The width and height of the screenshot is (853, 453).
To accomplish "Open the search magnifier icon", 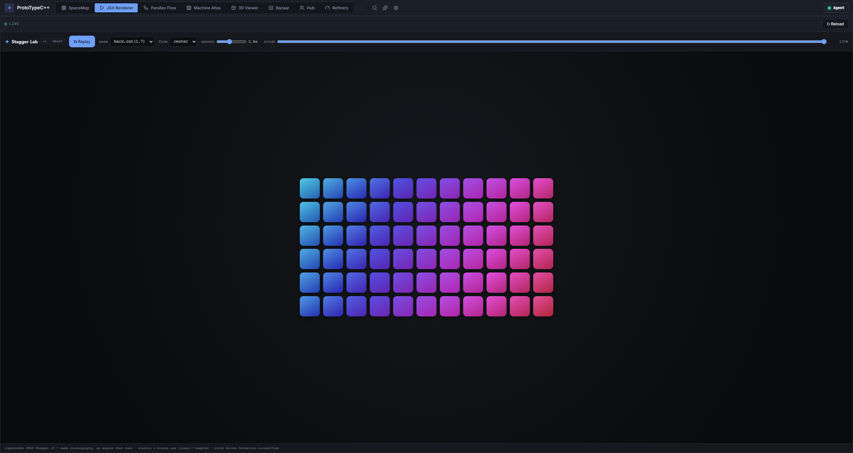I will coord(374,8).
